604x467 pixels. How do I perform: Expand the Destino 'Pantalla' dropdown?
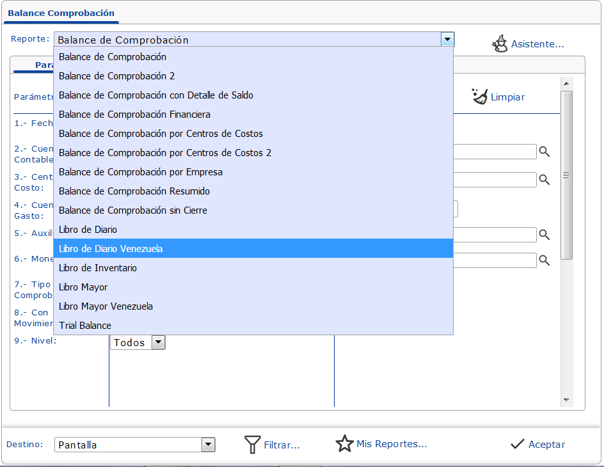click(x=208, y=445)
